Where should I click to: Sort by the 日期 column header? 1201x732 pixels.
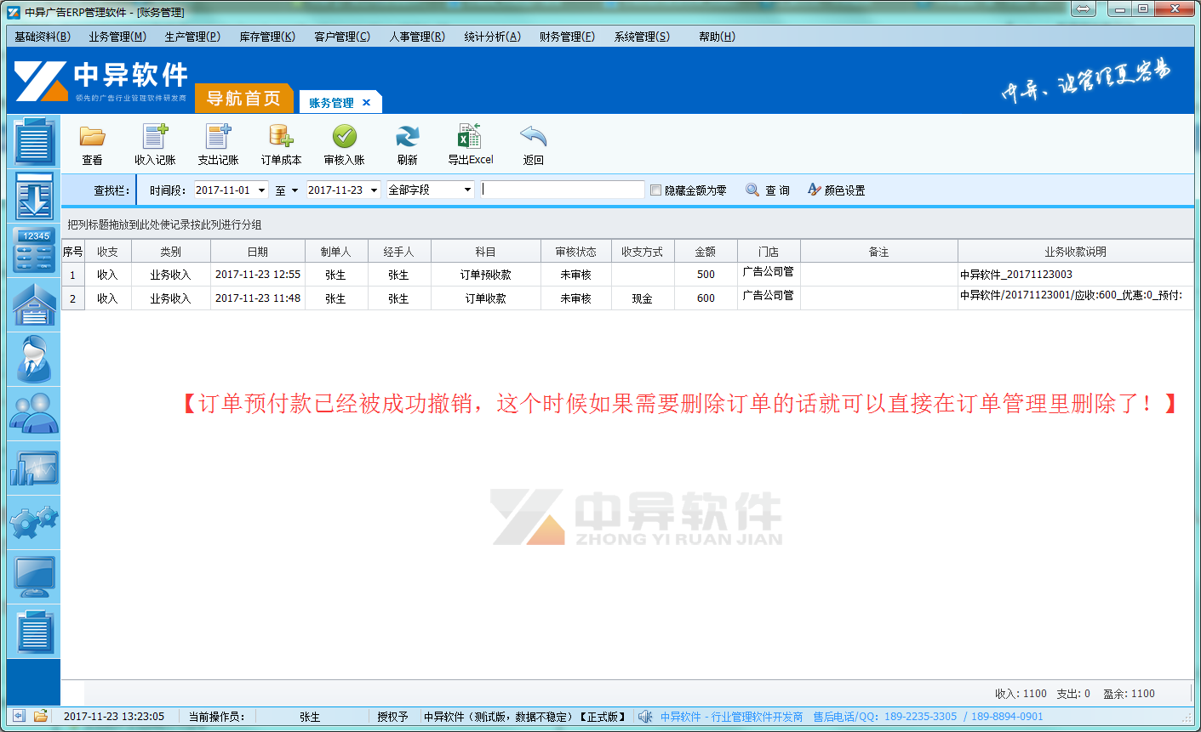coord(258,252)
